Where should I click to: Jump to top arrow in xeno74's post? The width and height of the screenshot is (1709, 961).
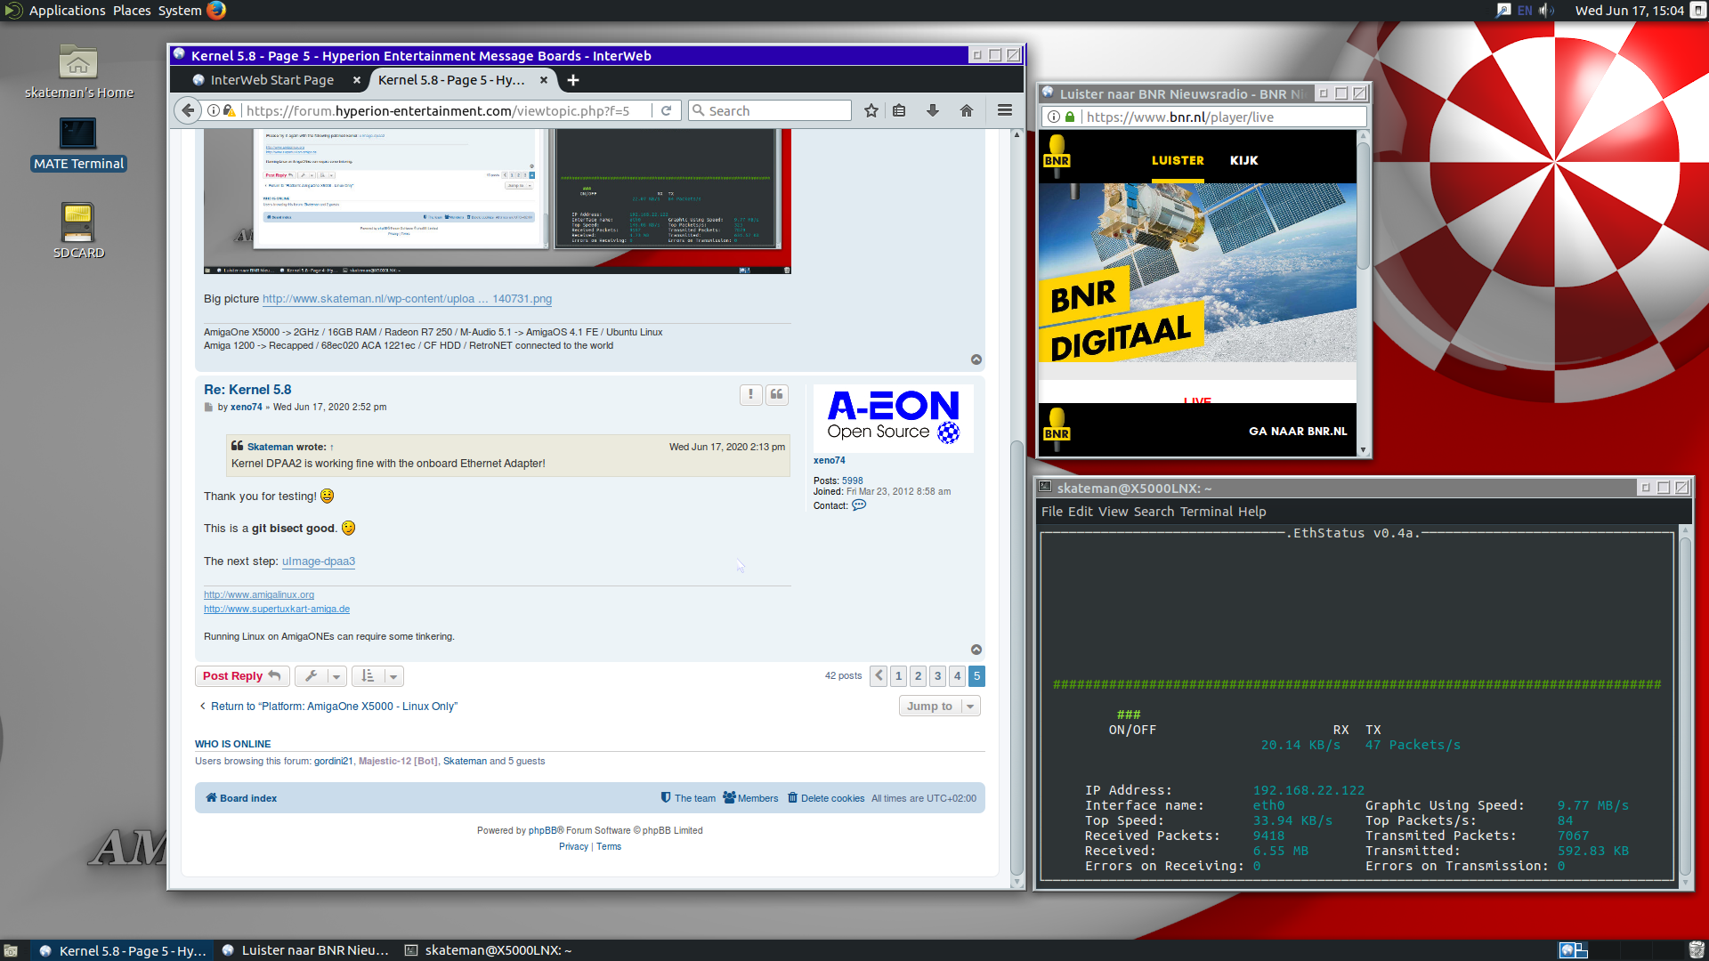tap(976, 650)
